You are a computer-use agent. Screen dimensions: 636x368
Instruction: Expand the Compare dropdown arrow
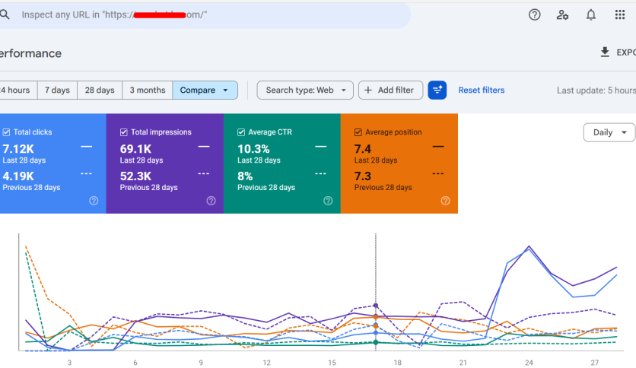tap(225, 90)
